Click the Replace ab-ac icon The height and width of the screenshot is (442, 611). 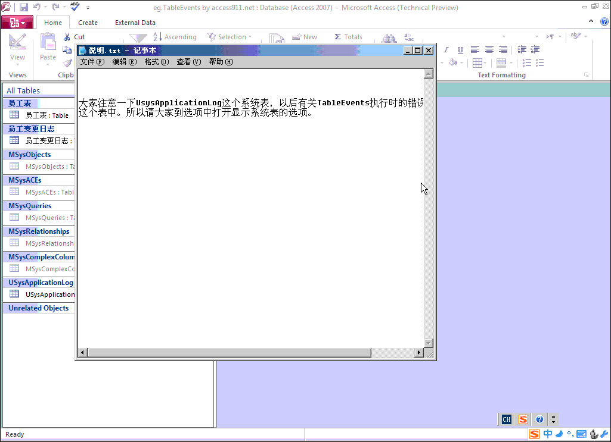(x=409, y=37)
